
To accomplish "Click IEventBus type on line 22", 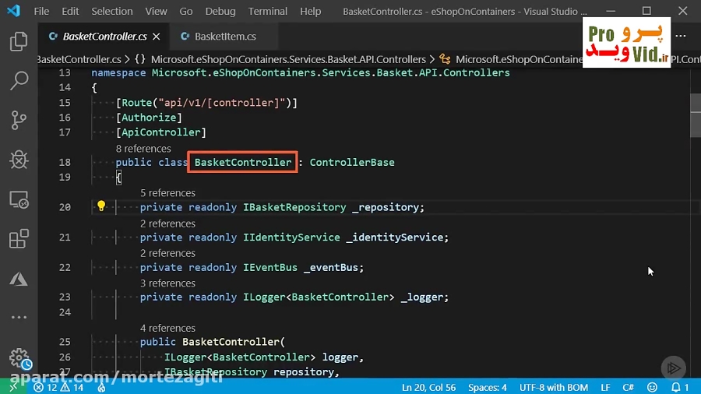I will coord(270,267).
